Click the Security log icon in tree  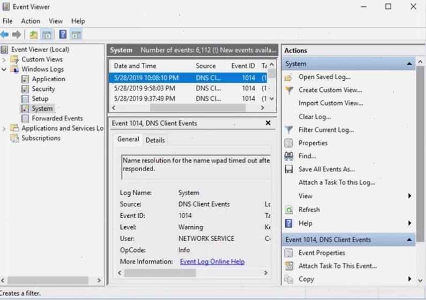point(25,89)
